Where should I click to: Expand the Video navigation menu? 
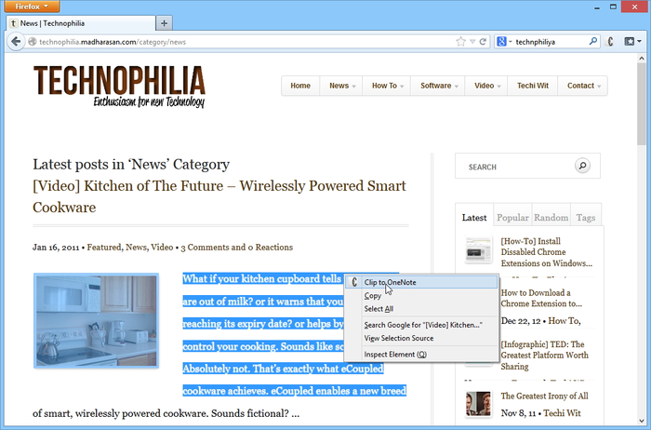point(487,86)
